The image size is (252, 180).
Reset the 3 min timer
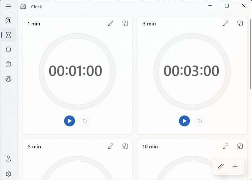(x=200, y=121)
